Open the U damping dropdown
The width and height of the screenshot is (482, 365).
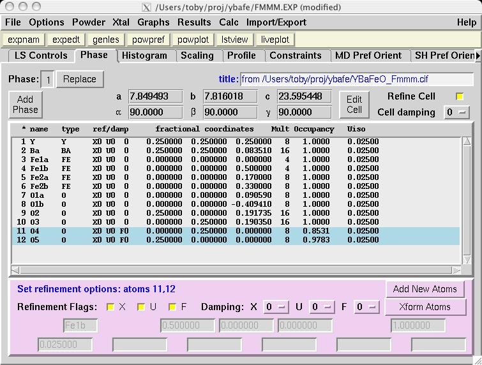322,307
